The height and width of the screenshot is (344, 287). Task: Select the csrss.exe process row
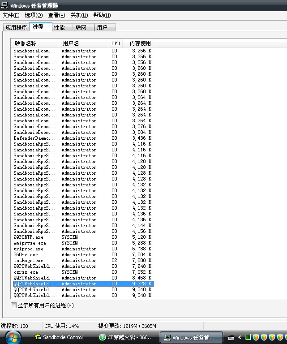pyautogui.click(x=83, y=272)
